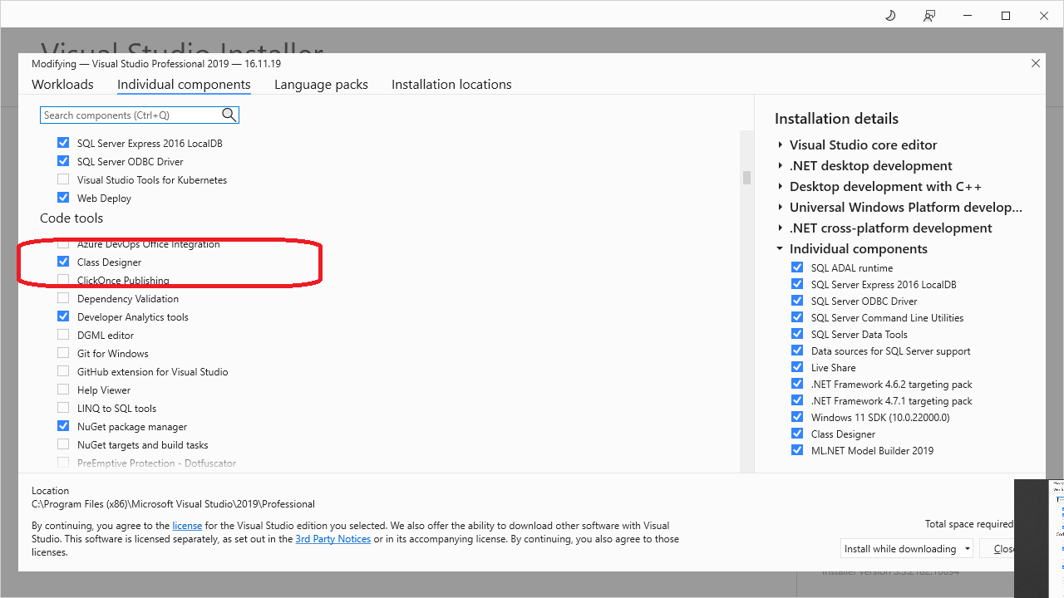Go to Installation locations tab
Screen dimensions: 1064x598
451,84
